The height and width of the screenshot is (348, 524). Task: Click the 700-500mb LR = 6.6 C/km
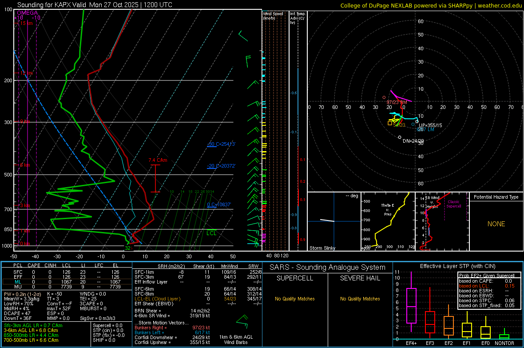click(x=31, y=340)
